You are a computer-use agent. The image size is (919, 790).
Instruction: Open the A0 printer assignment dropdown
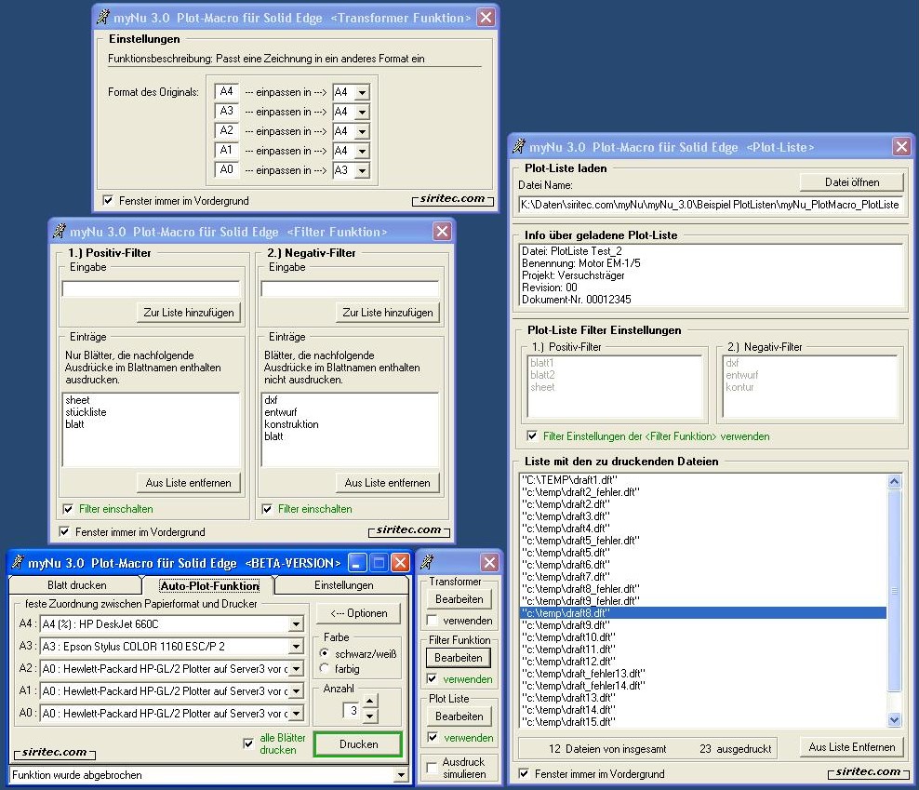(297, 714)
